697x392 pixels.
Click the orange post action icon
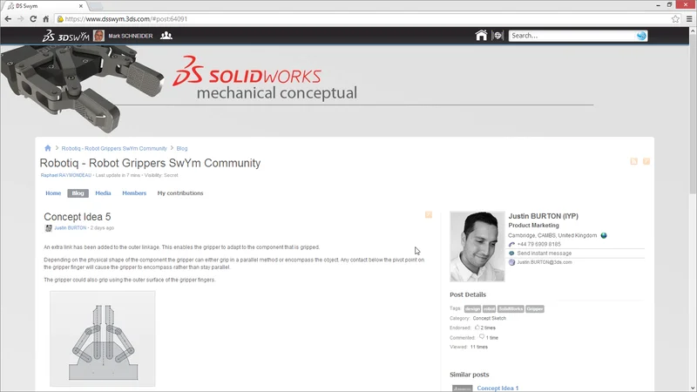[x=429, y=214]
